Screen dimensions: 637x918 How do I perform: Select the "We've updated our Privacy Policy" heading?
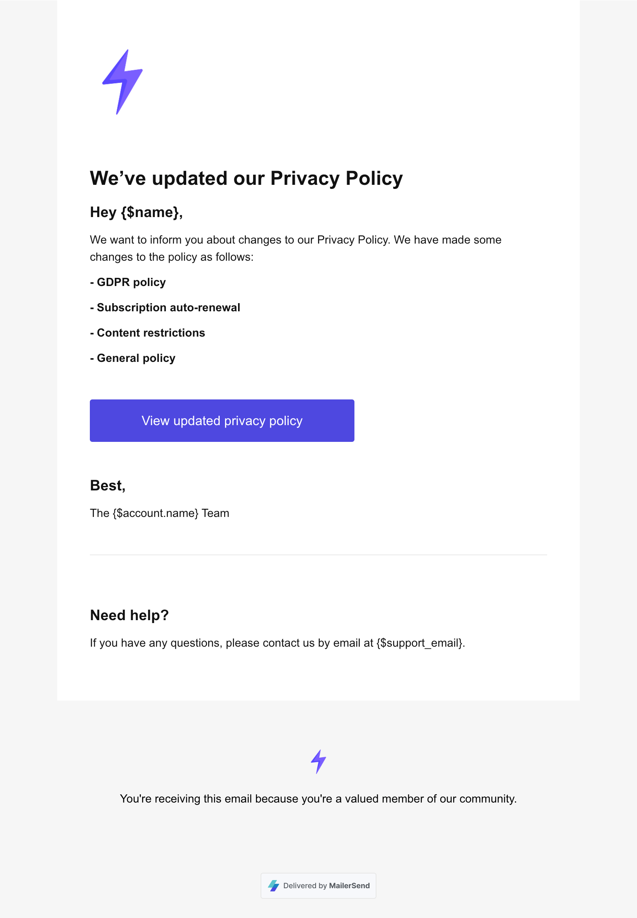pos(246,178)
